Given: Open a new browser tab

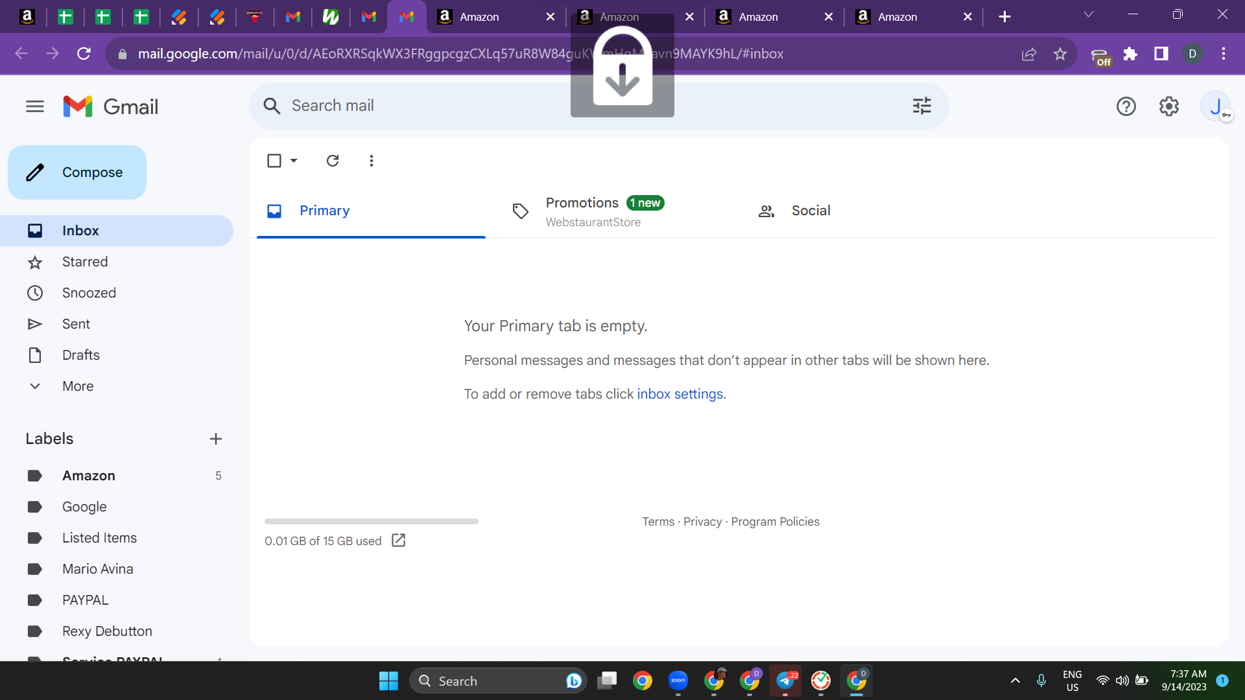Looking at the screenshot, I should [x=1004, y=17].
